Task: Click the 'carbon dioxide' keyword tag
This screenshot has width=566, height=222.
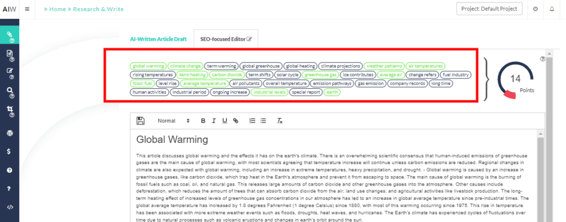Action: (227, 75)
